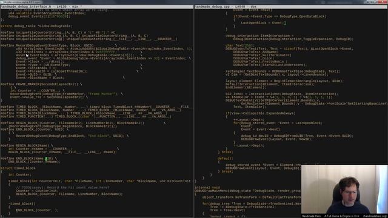Image resolution: width=388 pixels, height=218 pixels.
Task: Click the 'Event->CoreIndex = 0;' line
Action: (x=36, y=68)
